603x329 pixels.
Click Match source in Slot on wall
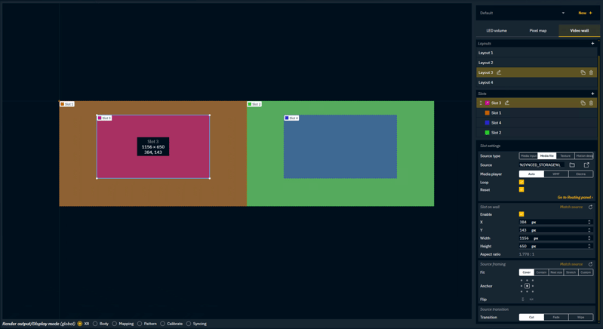[x=571, y=207]
